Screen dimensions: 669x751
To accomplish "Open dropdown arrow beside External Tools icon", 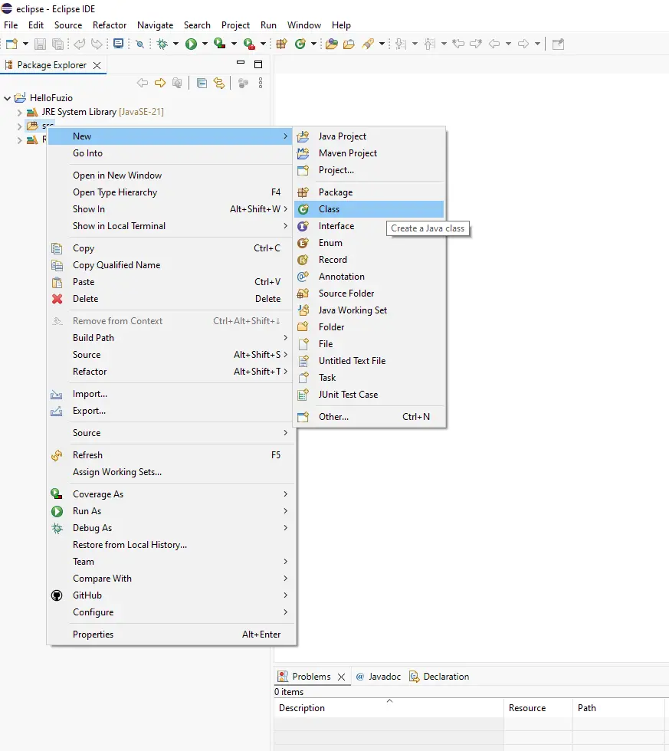I will [x=263, y=44].
